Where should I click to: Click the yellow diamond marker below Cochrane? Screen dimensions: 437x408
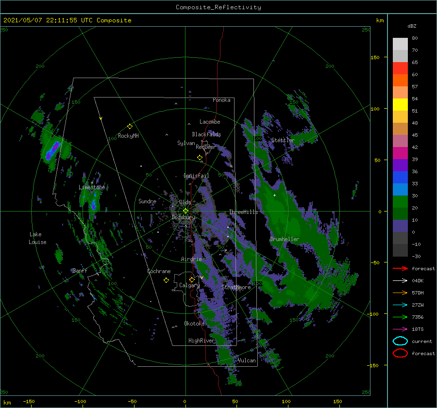point(166,280)
